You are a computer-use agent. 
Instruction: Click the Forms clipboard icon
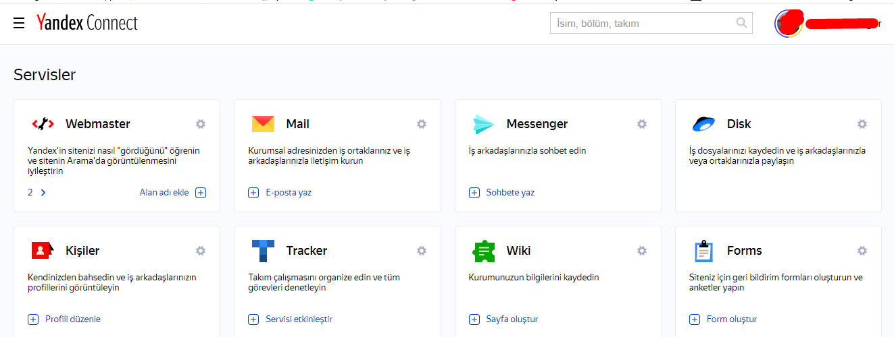tap(704, 251)
